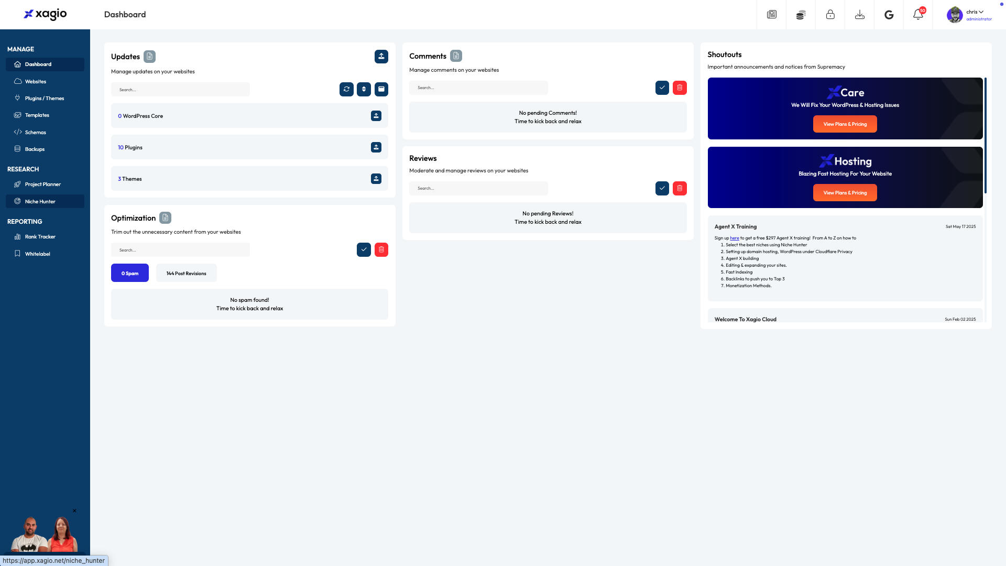This screenshot has height=566, width=1006.
Task: Open Updates documentation icon
Action: [x=149, y=57]
